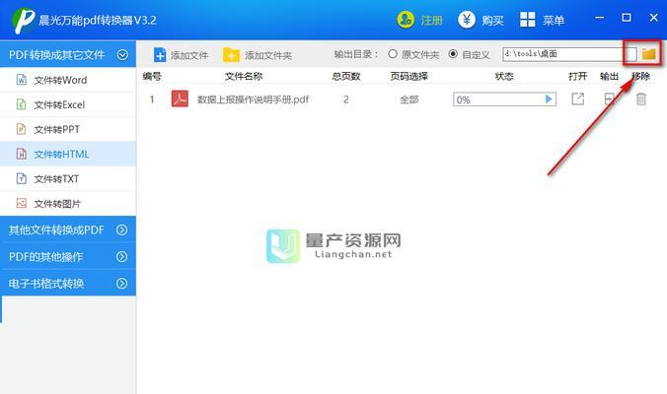The height and width of the screenshot is (394, 667).
Task: Click the total pages value 2
Action: point(346,99)
